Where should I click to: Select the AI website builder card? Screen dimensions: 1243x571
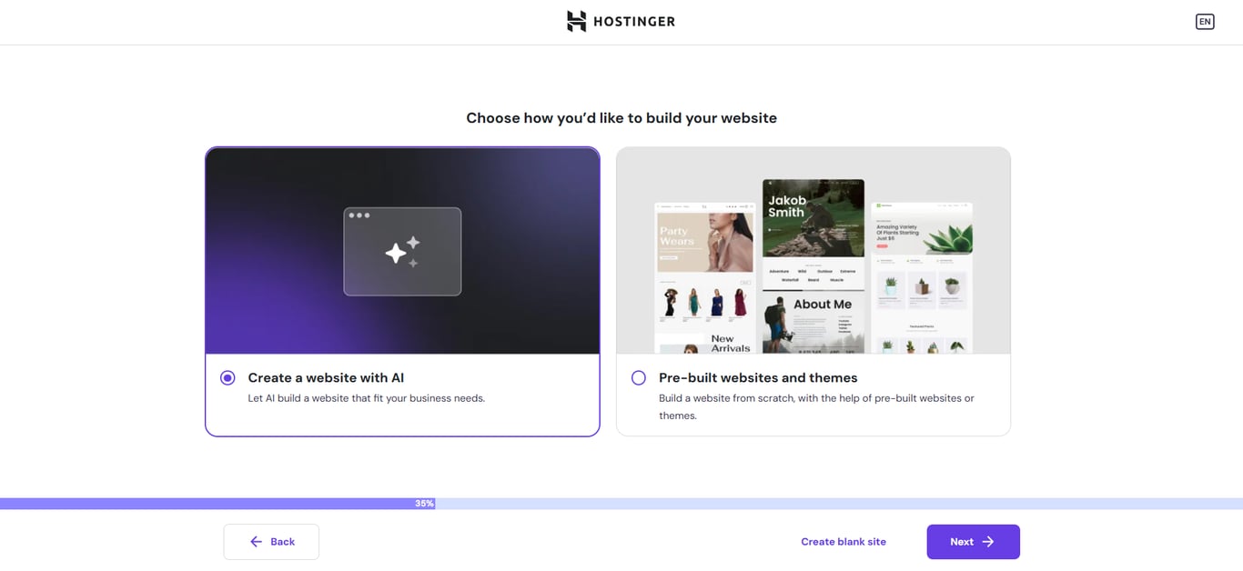coord(402,291)
